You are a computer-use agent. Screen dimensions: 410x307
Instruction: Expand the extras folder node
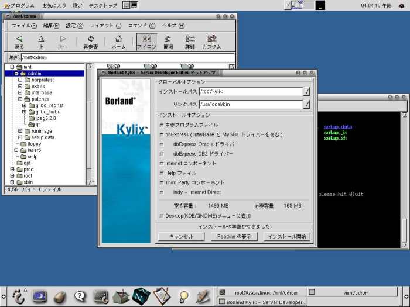20,86
